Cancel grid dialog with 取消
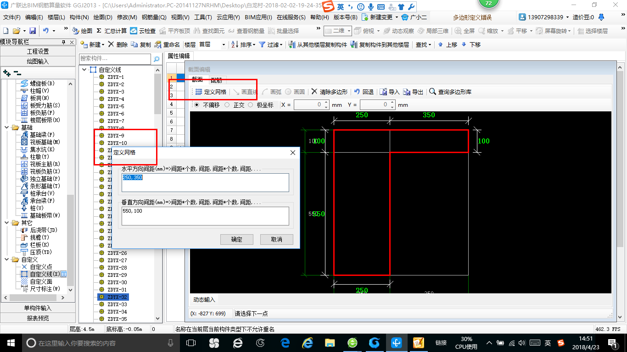The width and height of the screenshot is (627, 352). pyautogui.click(x=276, y=239)
